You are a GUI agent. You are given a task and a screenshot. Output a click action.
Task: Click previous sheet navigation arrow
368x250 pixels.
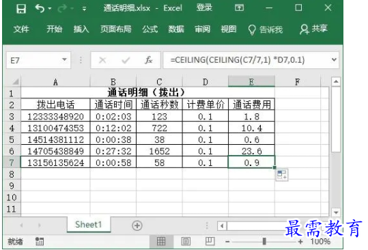click(22, 225)
